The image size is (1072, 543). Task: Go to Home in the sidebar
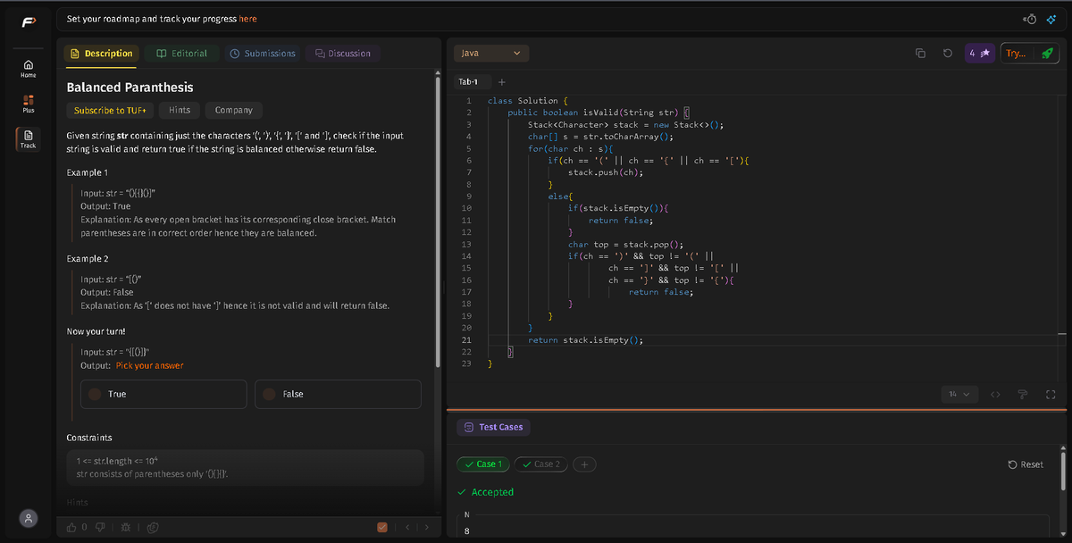pyautogui.click(x=29, y=68)
